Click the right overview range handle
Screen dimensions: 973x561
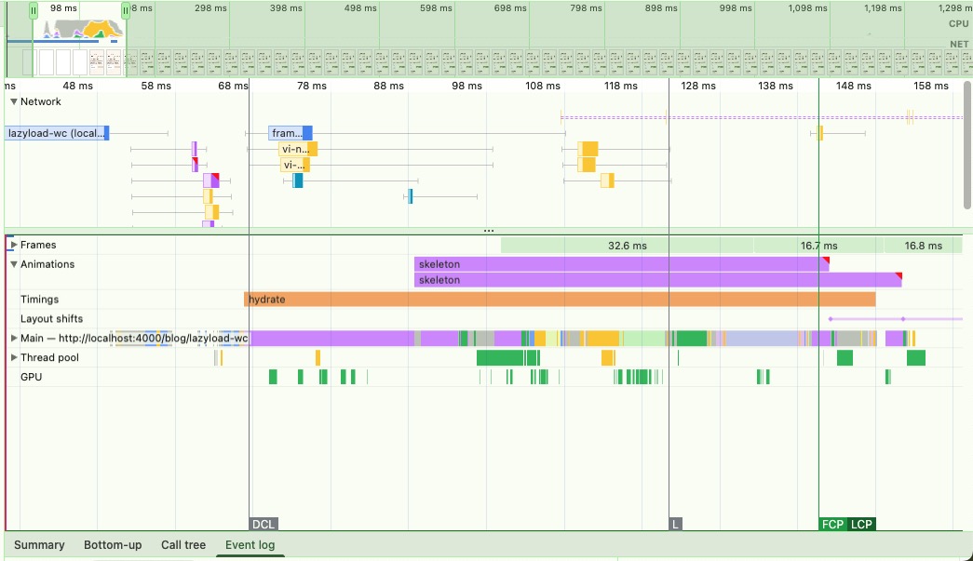[x=126, y=10]
